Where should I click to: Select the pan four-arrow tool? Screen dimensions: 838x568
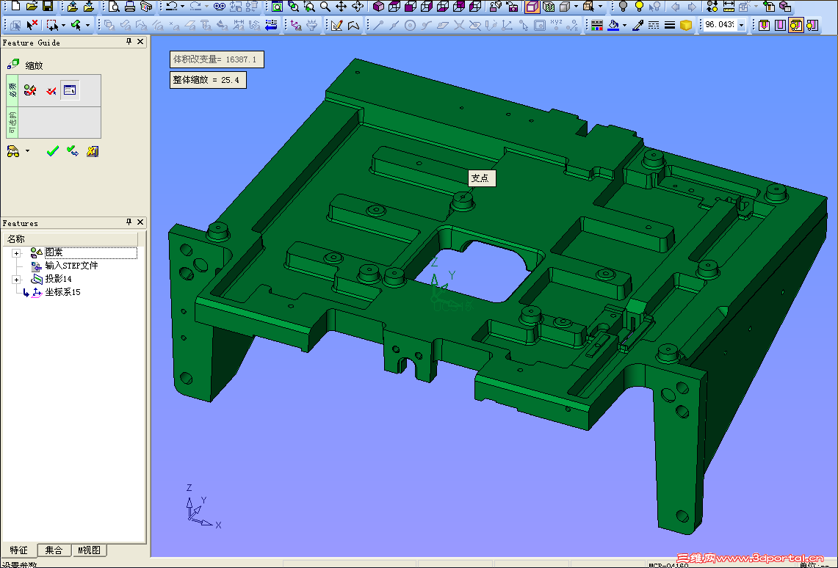(341, 7)
